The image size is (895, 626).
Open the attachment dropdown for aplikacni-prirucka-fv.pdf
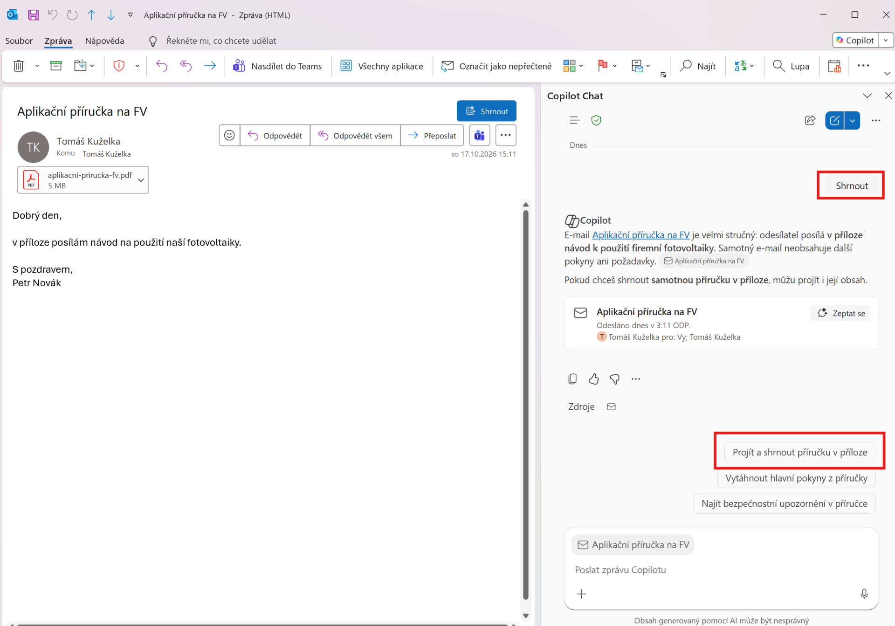141,180
